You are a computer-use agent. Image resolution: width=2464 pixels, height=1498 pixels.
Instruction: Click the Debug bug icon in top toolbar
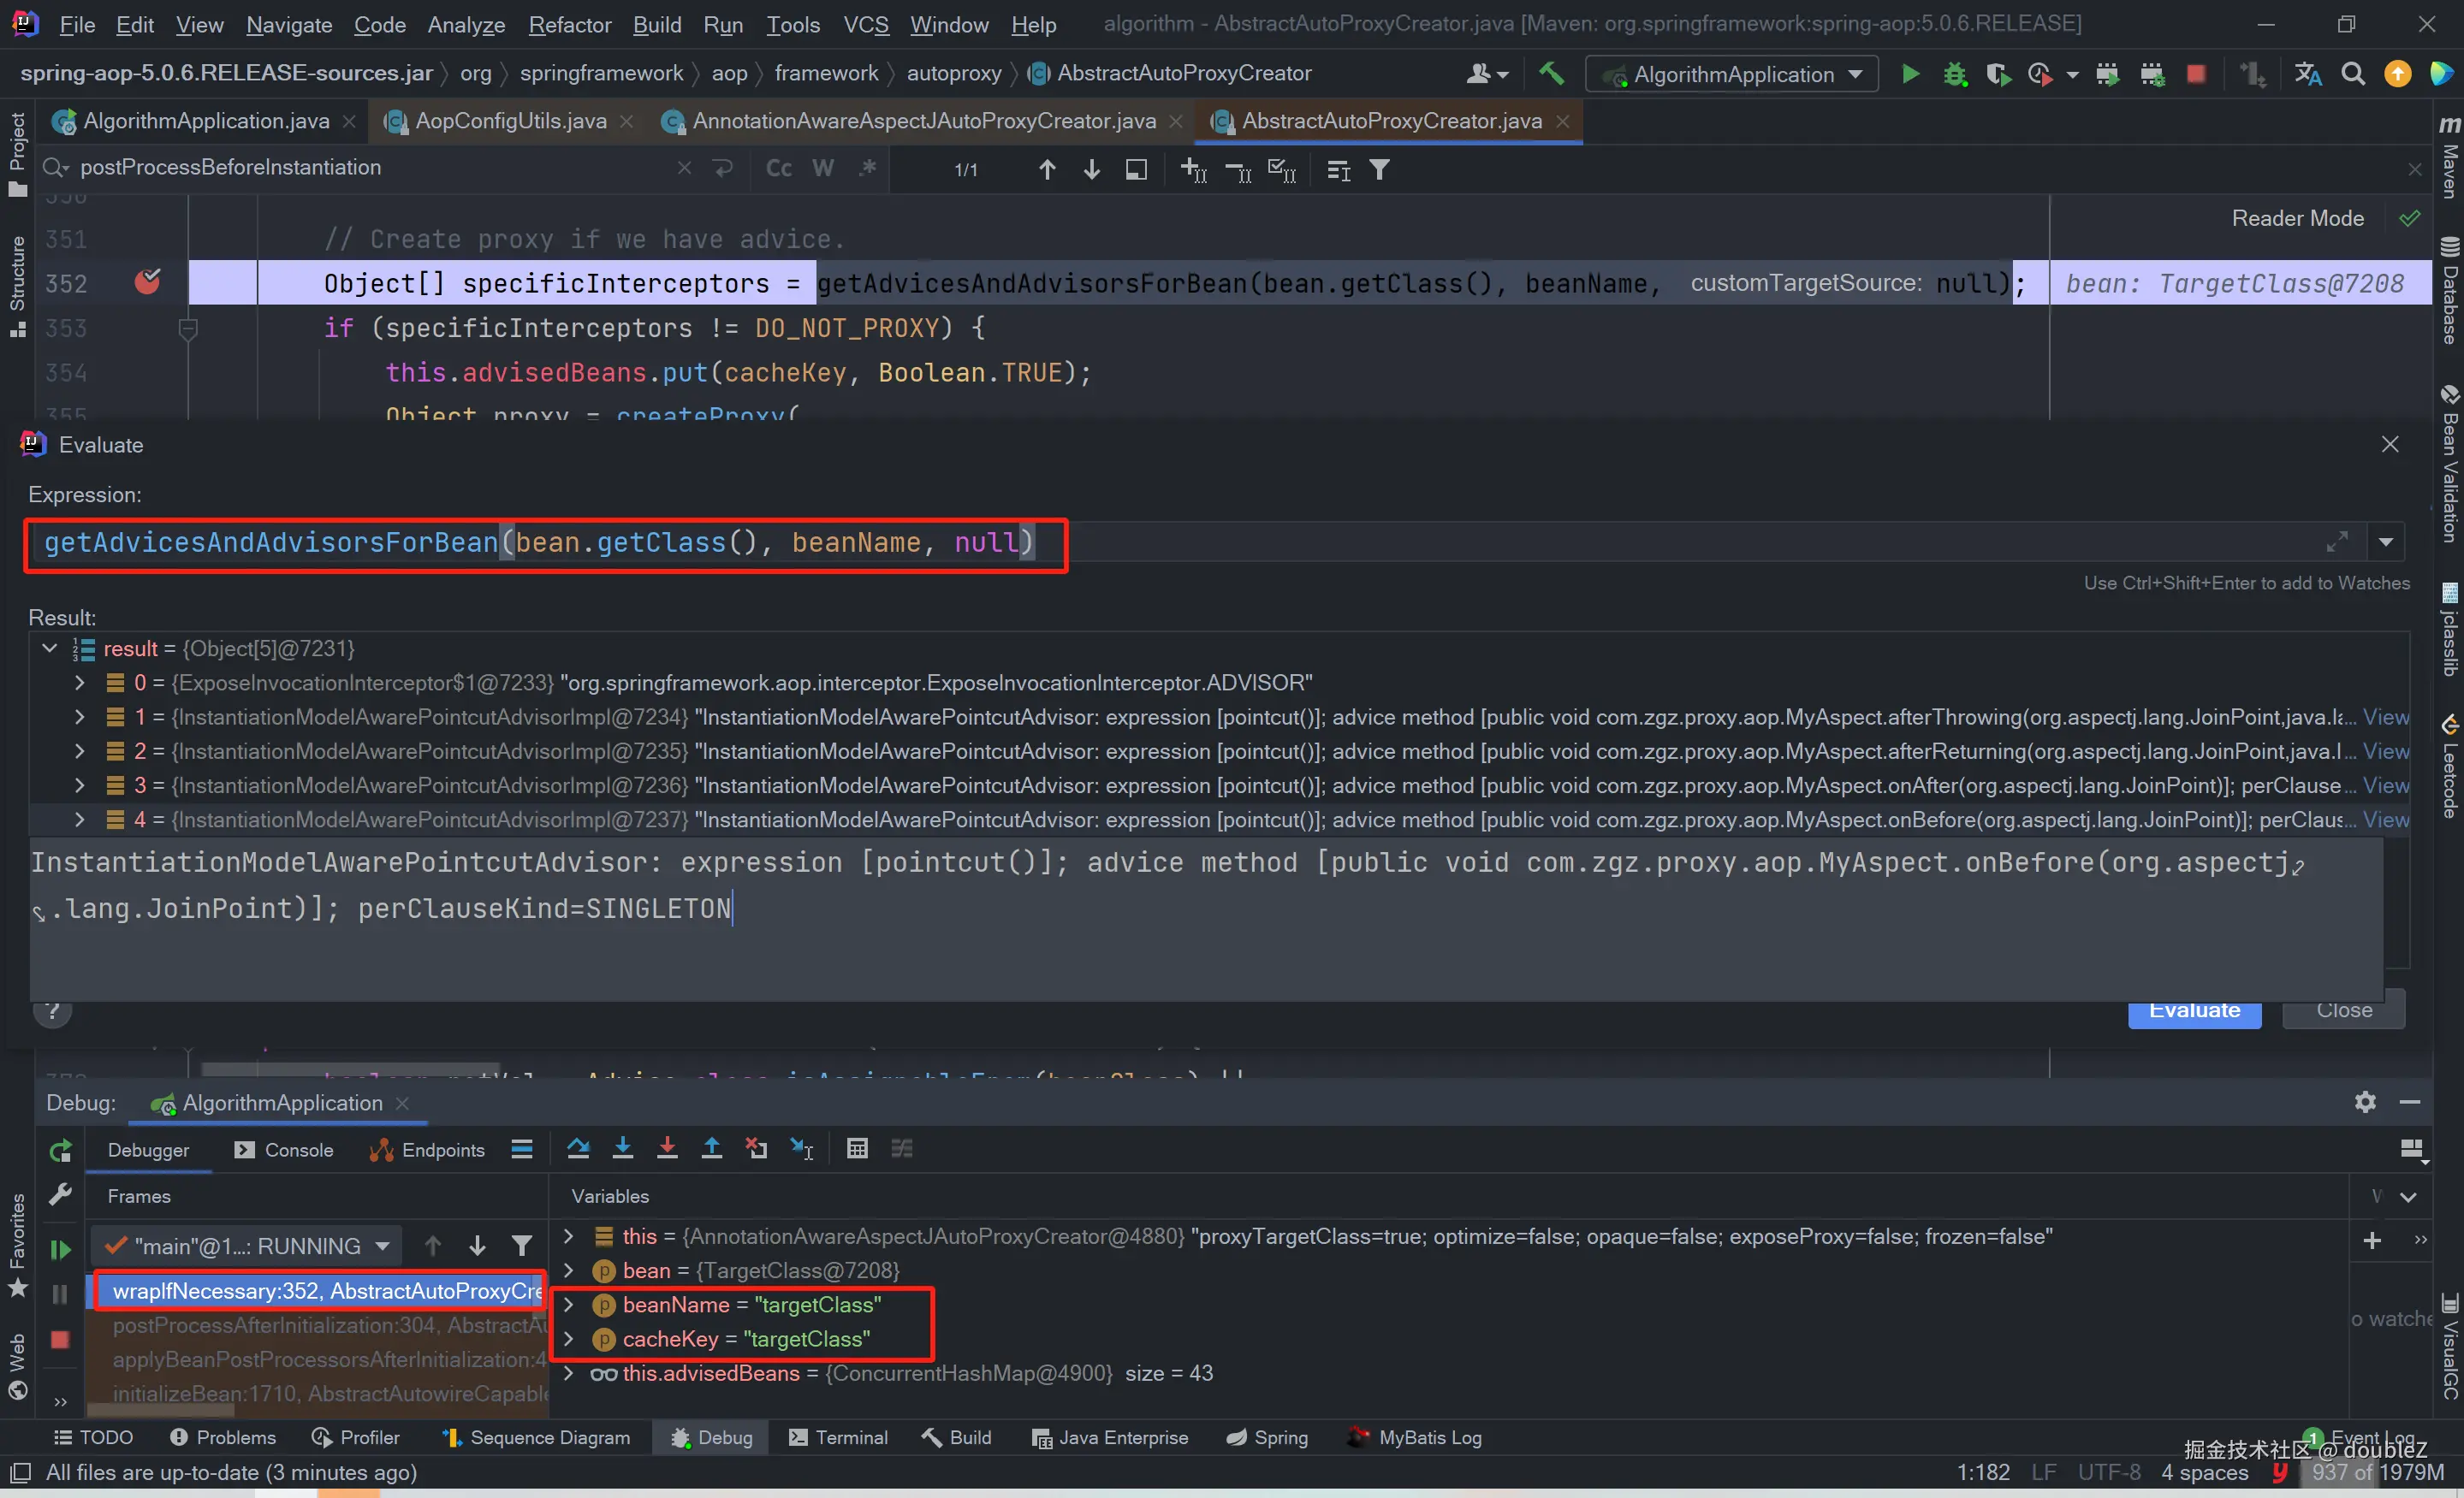(x=1954, y=74)
